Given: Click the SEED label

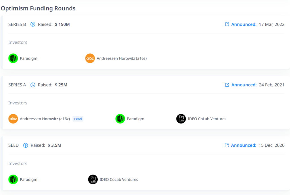Looking at the screenshot, I should click(14, 145).
